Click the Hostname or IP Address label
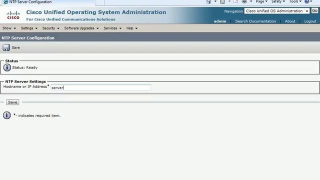Image resolution: width=320 pixels, height=180 pixels. pos(25,86)
